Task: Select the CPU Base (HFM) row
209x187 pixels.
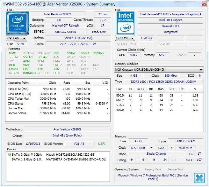Action: (x=58, y=94)
